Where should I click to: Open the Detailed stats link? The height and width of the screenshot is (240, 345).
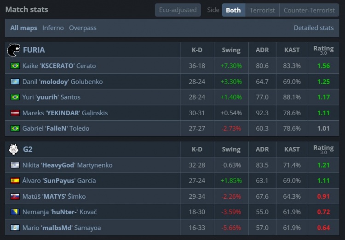pyautogui.click(x=314, y=28)
